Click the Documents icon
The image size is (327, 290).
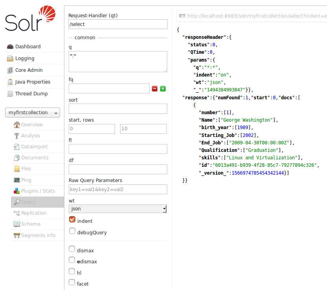(16, 158)
